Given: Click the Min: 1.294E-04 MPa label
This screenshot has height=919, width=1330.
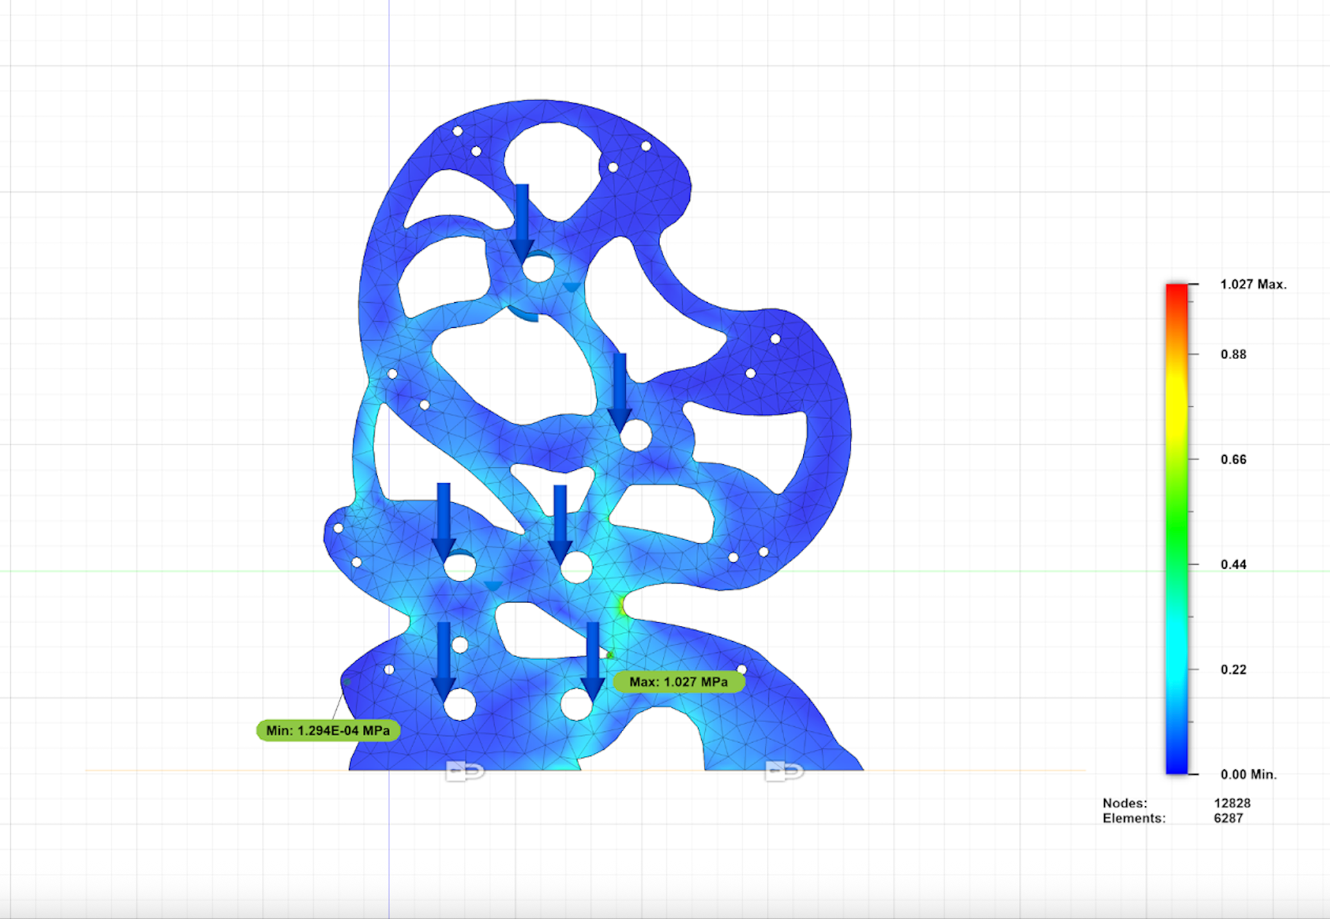Looking at the screenshot, I should [x=328, y=730].
